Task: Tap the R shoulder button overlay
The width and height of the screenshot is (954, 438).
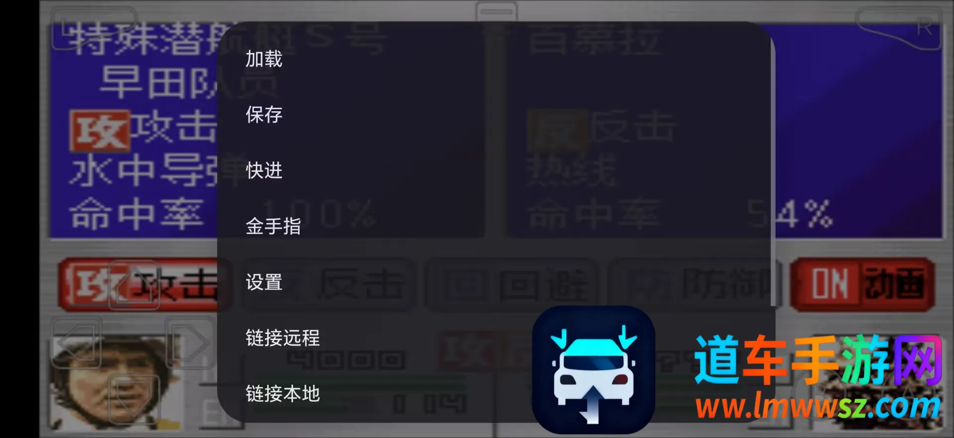Action: click(898, 28)
